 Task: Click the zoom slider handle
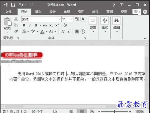click(114, 111)
